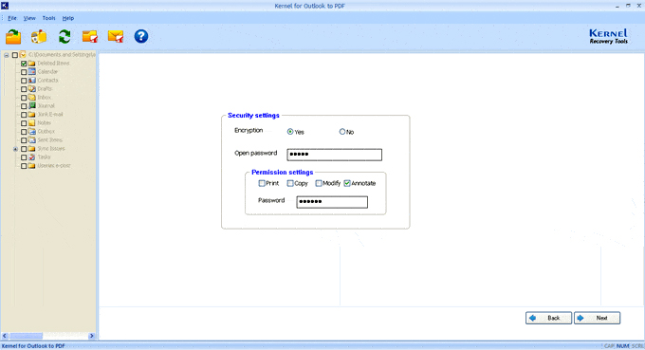Focus the Open password field

(x=335, y=155)
